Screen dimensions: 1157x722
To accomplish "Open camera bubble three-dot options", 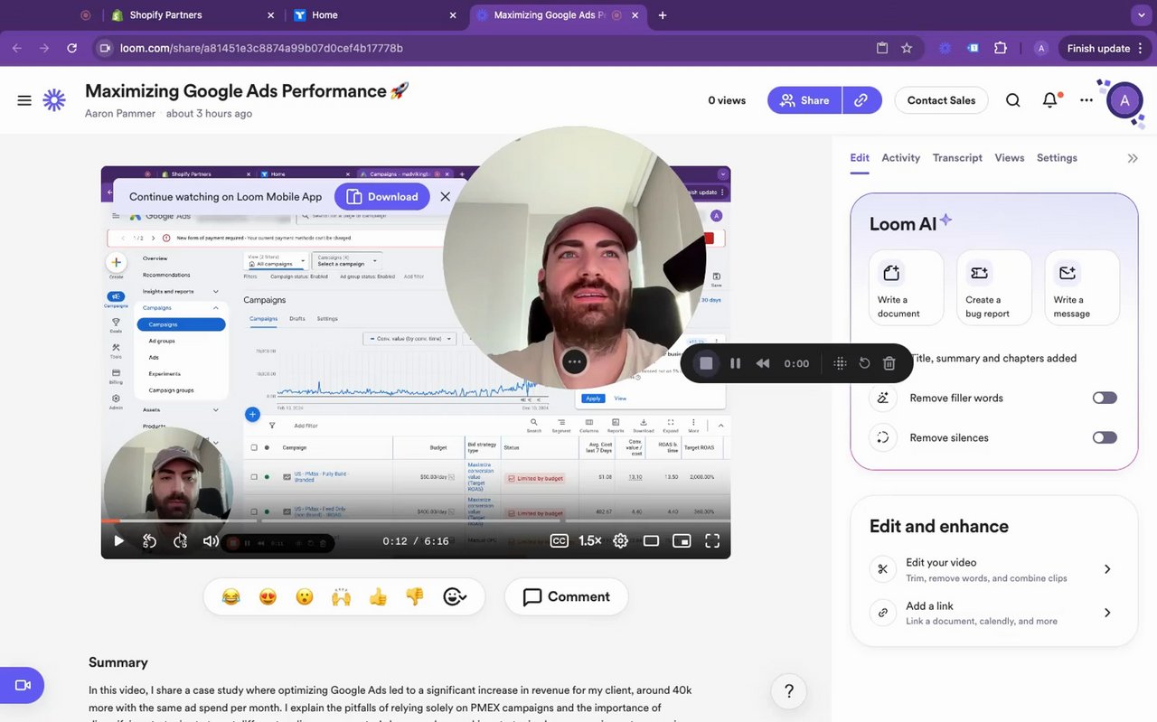I will [x=575, y=362].
